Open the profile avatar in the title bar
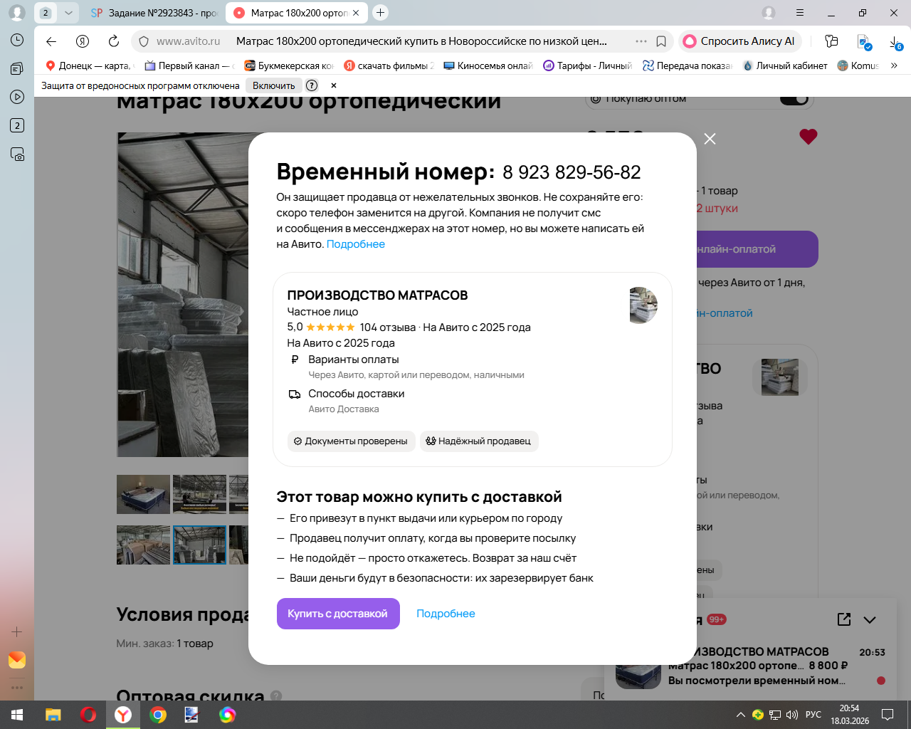The height and width of the screenshot is (729, 911). tap(769, 13)
